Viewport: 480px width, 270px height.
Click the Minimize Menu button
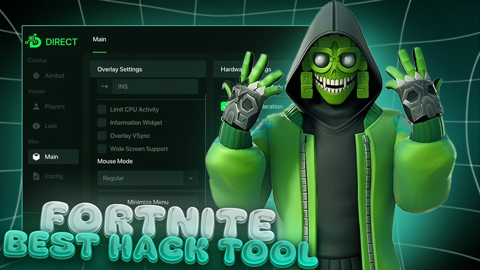[x=148, y=202]
